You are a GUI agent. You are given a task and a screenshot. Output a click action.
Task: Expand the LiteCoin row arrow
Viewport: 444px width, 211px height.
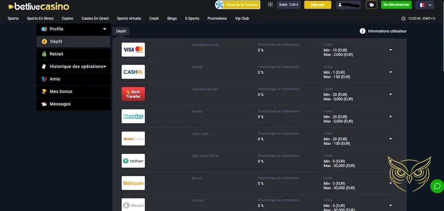click(x=391, y=206)
